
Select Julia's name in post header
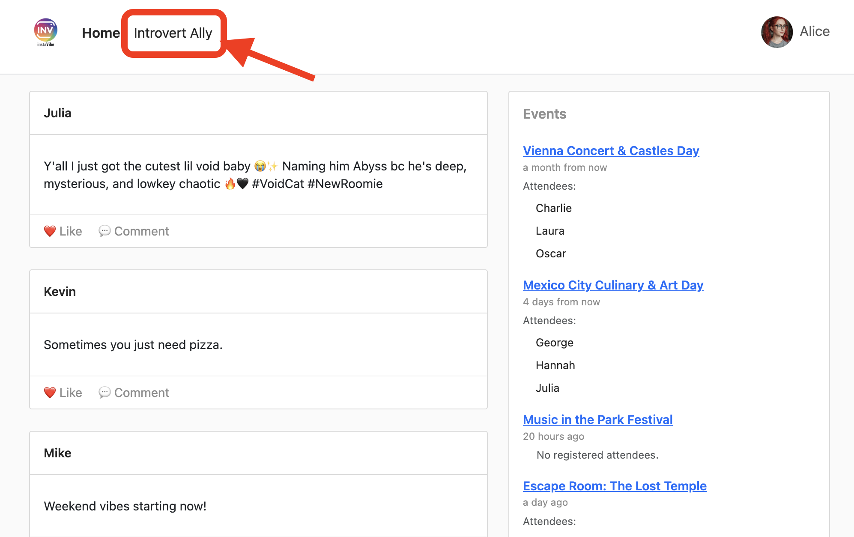coord(57,113)
